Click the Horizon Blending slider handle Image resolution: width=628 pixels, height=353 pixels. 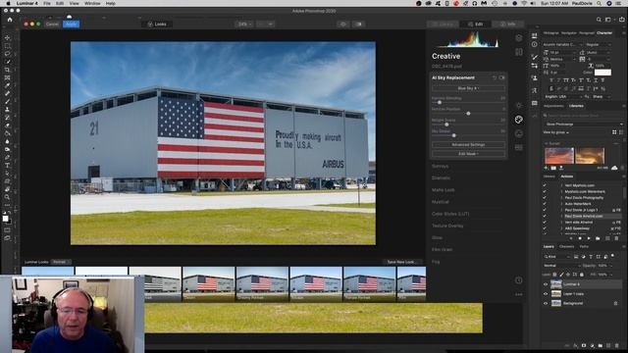(x=440, y=103)
